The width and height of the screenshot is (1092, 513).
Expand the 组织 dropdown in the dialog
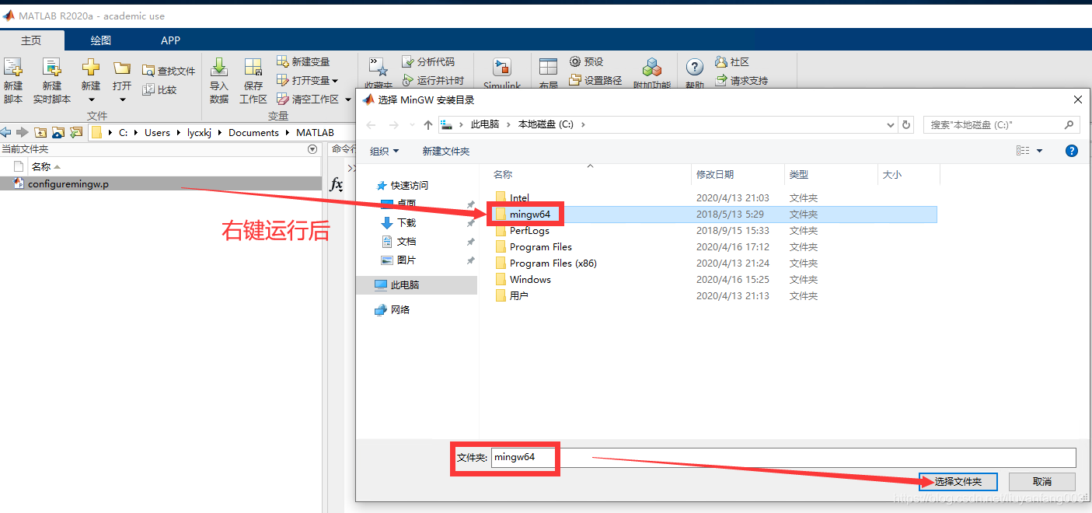pos(385,150)
